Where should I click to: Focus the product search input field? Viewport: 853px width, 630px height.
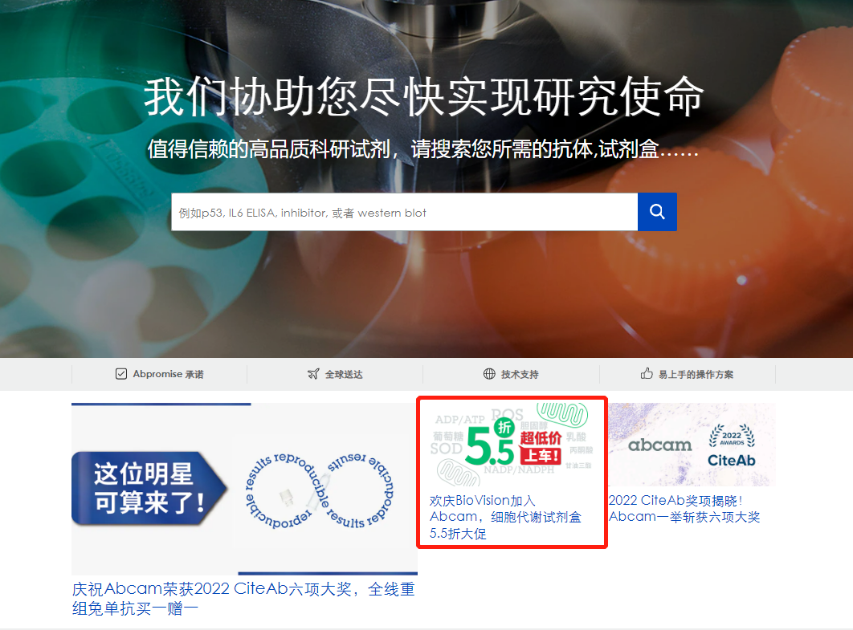tap(404, 212)
